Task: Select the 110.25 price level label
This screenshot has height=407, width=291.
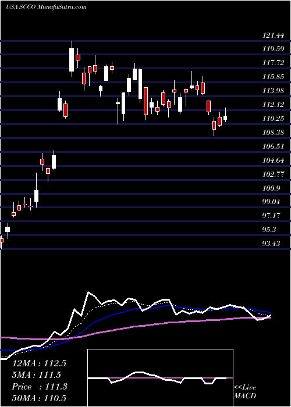Action: (x=274, y=119)
